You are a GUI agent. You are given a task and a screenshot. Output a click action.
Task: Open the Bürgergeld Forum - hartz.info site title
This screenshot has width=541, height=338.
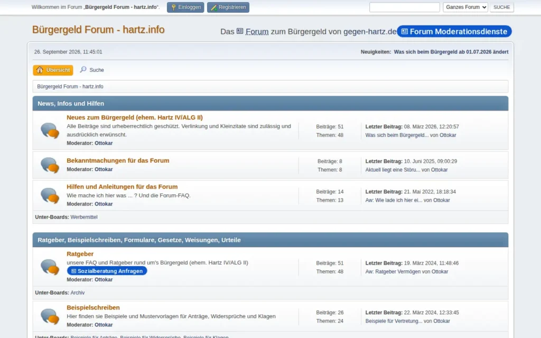[98, 30]
